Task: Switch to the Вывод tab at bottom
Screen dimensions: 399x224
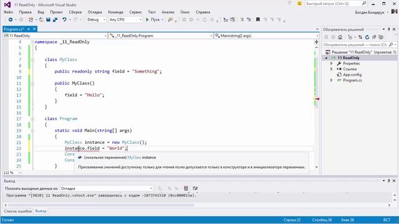Action: (41, 211)
